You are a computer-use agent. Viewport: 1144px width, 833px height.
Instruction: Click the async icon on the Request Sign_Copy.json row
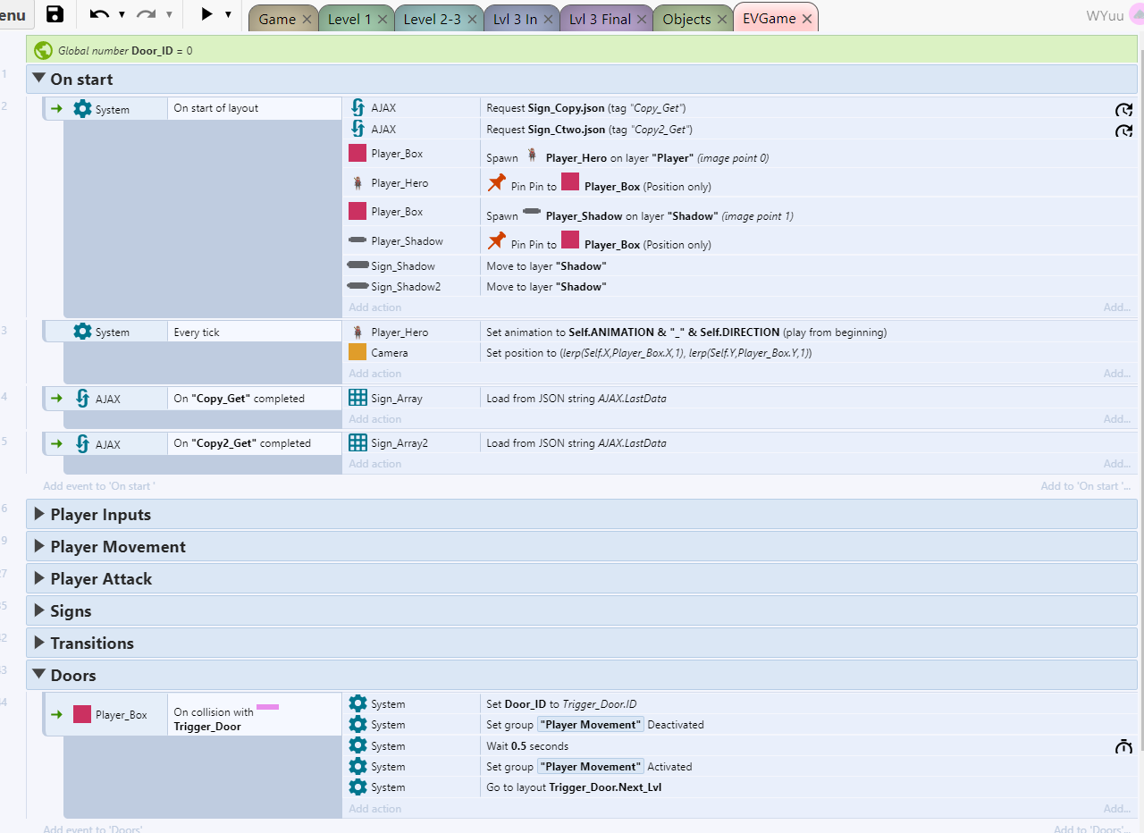(1123, 109)
